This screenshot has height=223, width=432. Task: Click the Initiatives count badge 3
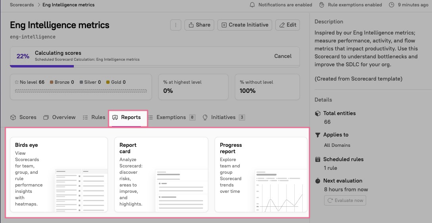(x=242, y=117)
